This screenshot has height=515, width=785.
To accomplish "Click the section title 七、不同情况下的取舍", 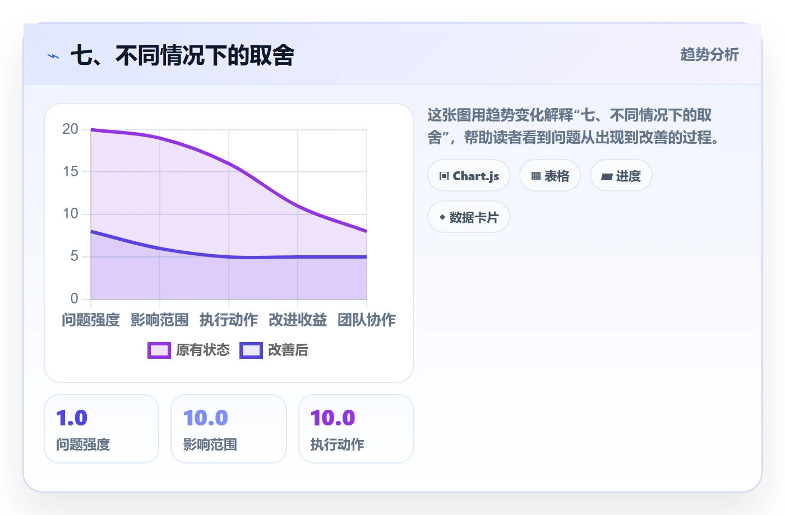I will (182, 55).
